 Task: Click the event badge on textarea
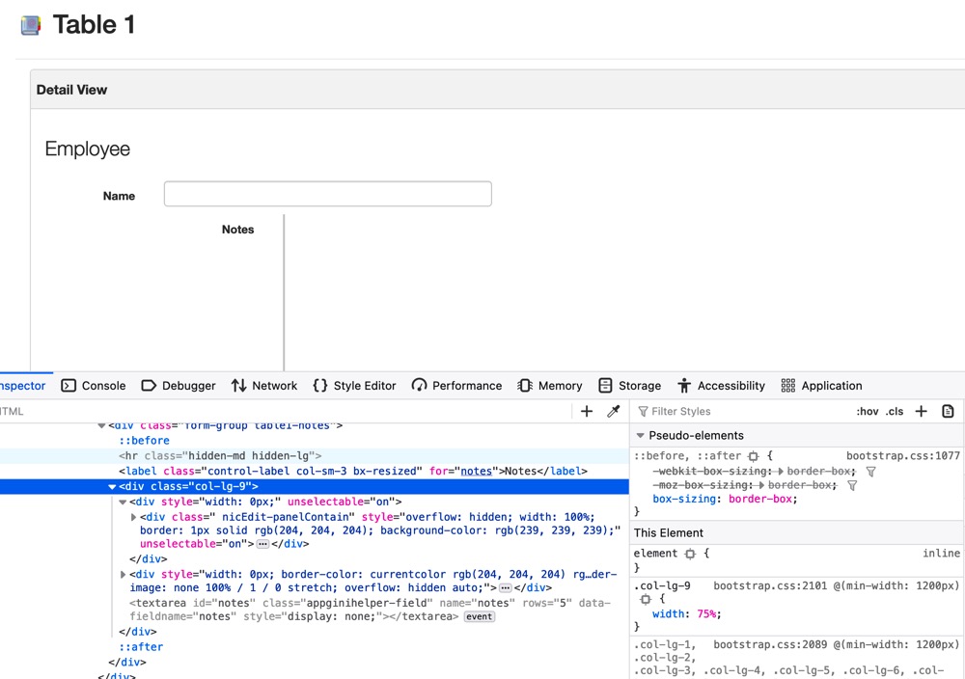click(x=479, y=617)
